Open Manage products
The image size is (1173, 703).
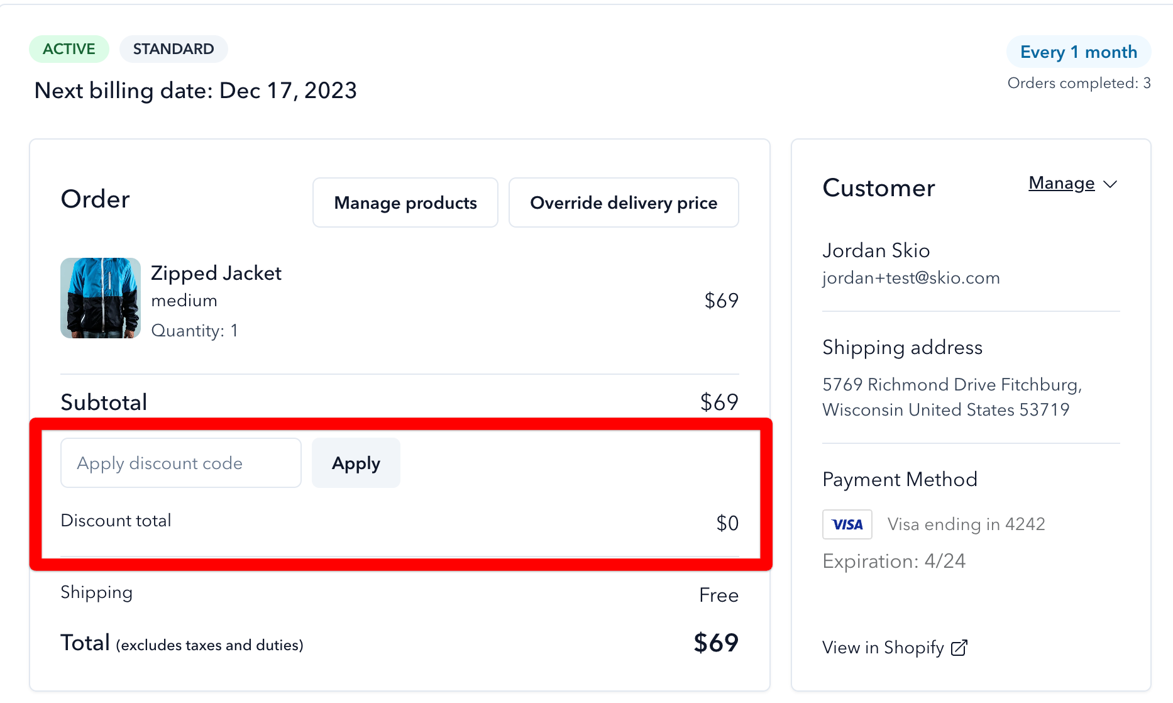pos(405,202)
